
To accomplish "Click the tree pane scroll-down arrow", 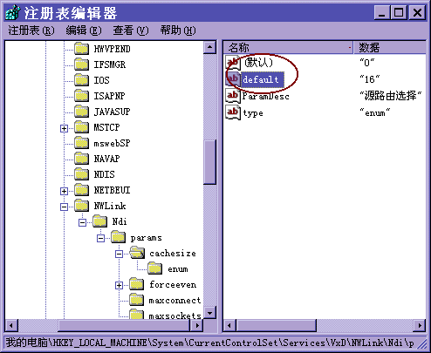I will tap(209, 313).
